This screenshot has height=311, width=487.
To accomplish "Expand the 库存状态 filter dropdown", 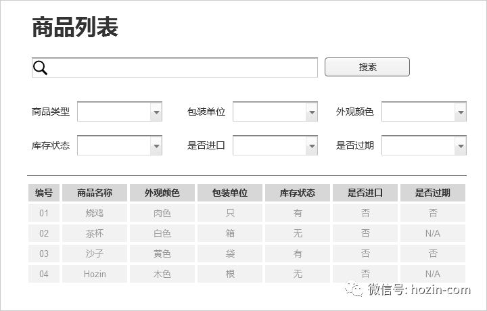I will click(120, 145).
